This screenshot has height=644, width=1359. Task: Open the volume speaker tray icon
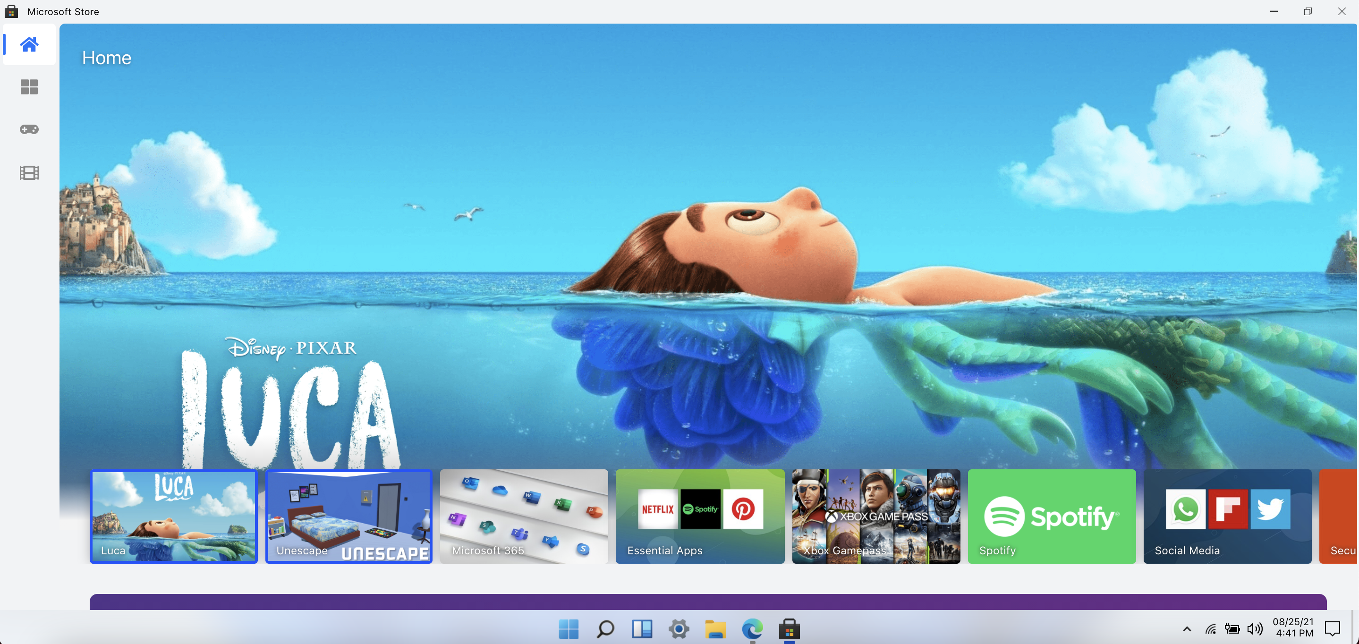[1255, 629]
